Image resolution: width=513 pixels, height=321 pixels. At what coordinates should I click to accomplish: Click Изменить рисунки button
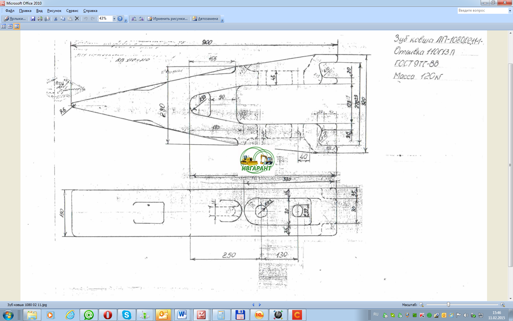click(x=168, y=19)
